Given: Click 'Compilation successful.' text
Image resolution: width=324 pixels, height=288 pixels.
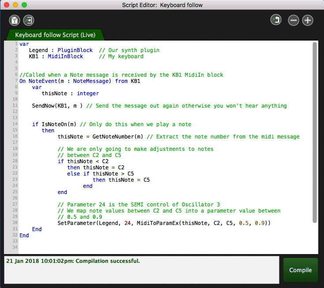Looking at the screenshot, I should click(x=108, y=261).
